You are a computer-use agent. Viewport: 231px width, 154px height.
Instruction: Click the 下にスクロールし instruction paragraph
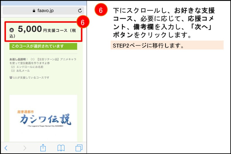point(164,23)
